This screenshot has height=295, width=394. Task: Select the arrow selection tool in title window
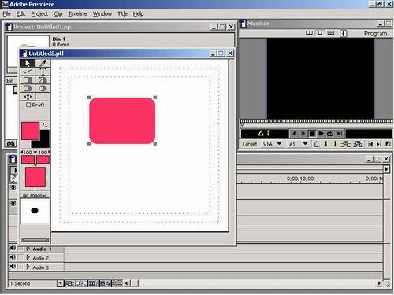[x=28, y=63]
